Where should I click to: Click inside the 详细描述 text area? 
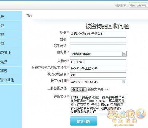point(98,105)
